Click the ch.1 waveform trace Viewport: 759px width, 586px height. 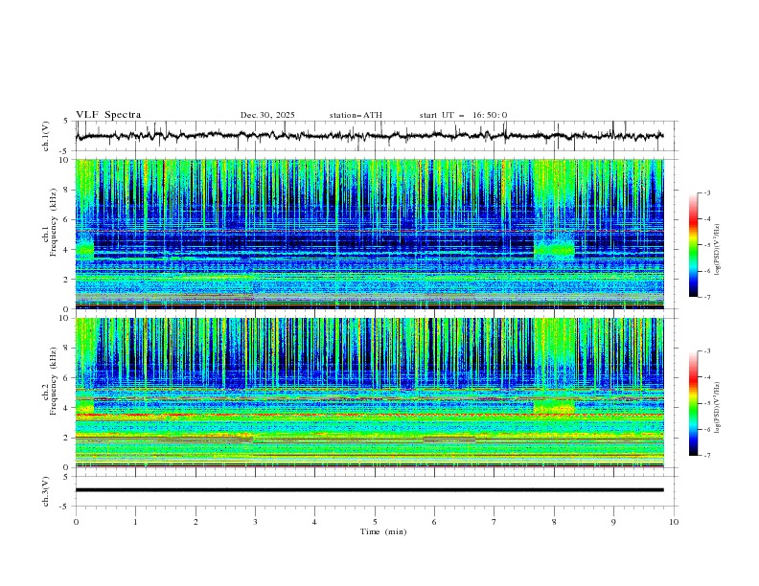point(369,136)
